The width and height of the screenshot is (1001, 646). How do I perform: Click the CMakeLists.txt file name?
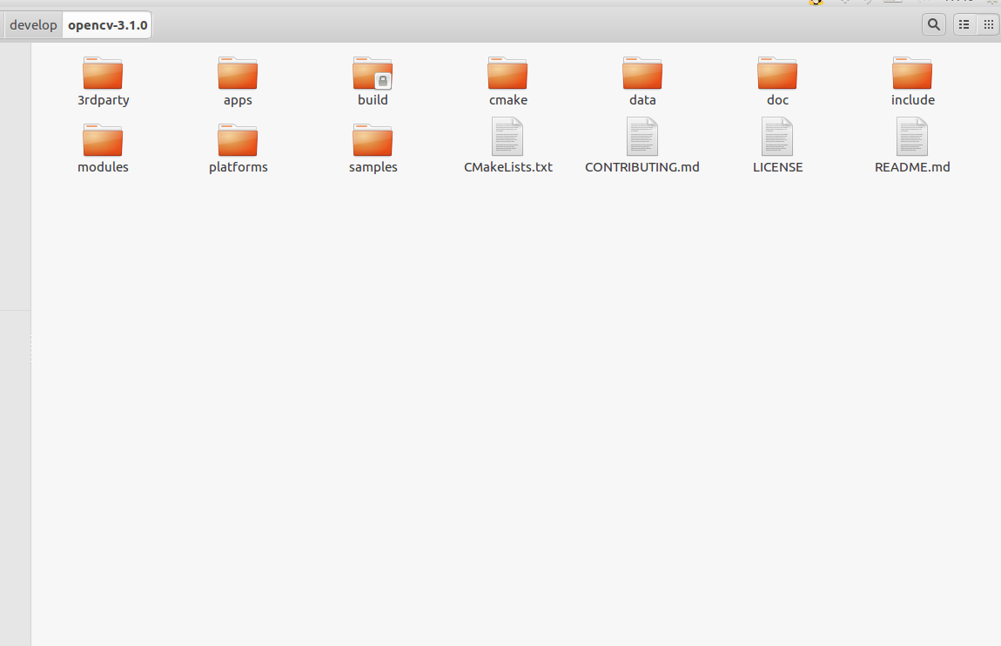click(508, 167)
